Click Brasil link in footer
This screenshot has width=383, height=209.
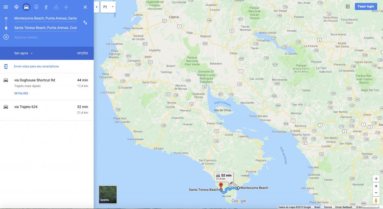[x=317, y=207]
